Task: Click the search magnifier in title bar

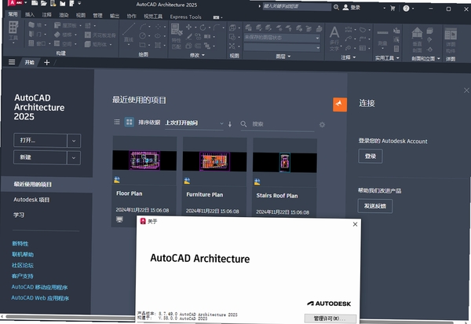Action: (x=336, y=7)
